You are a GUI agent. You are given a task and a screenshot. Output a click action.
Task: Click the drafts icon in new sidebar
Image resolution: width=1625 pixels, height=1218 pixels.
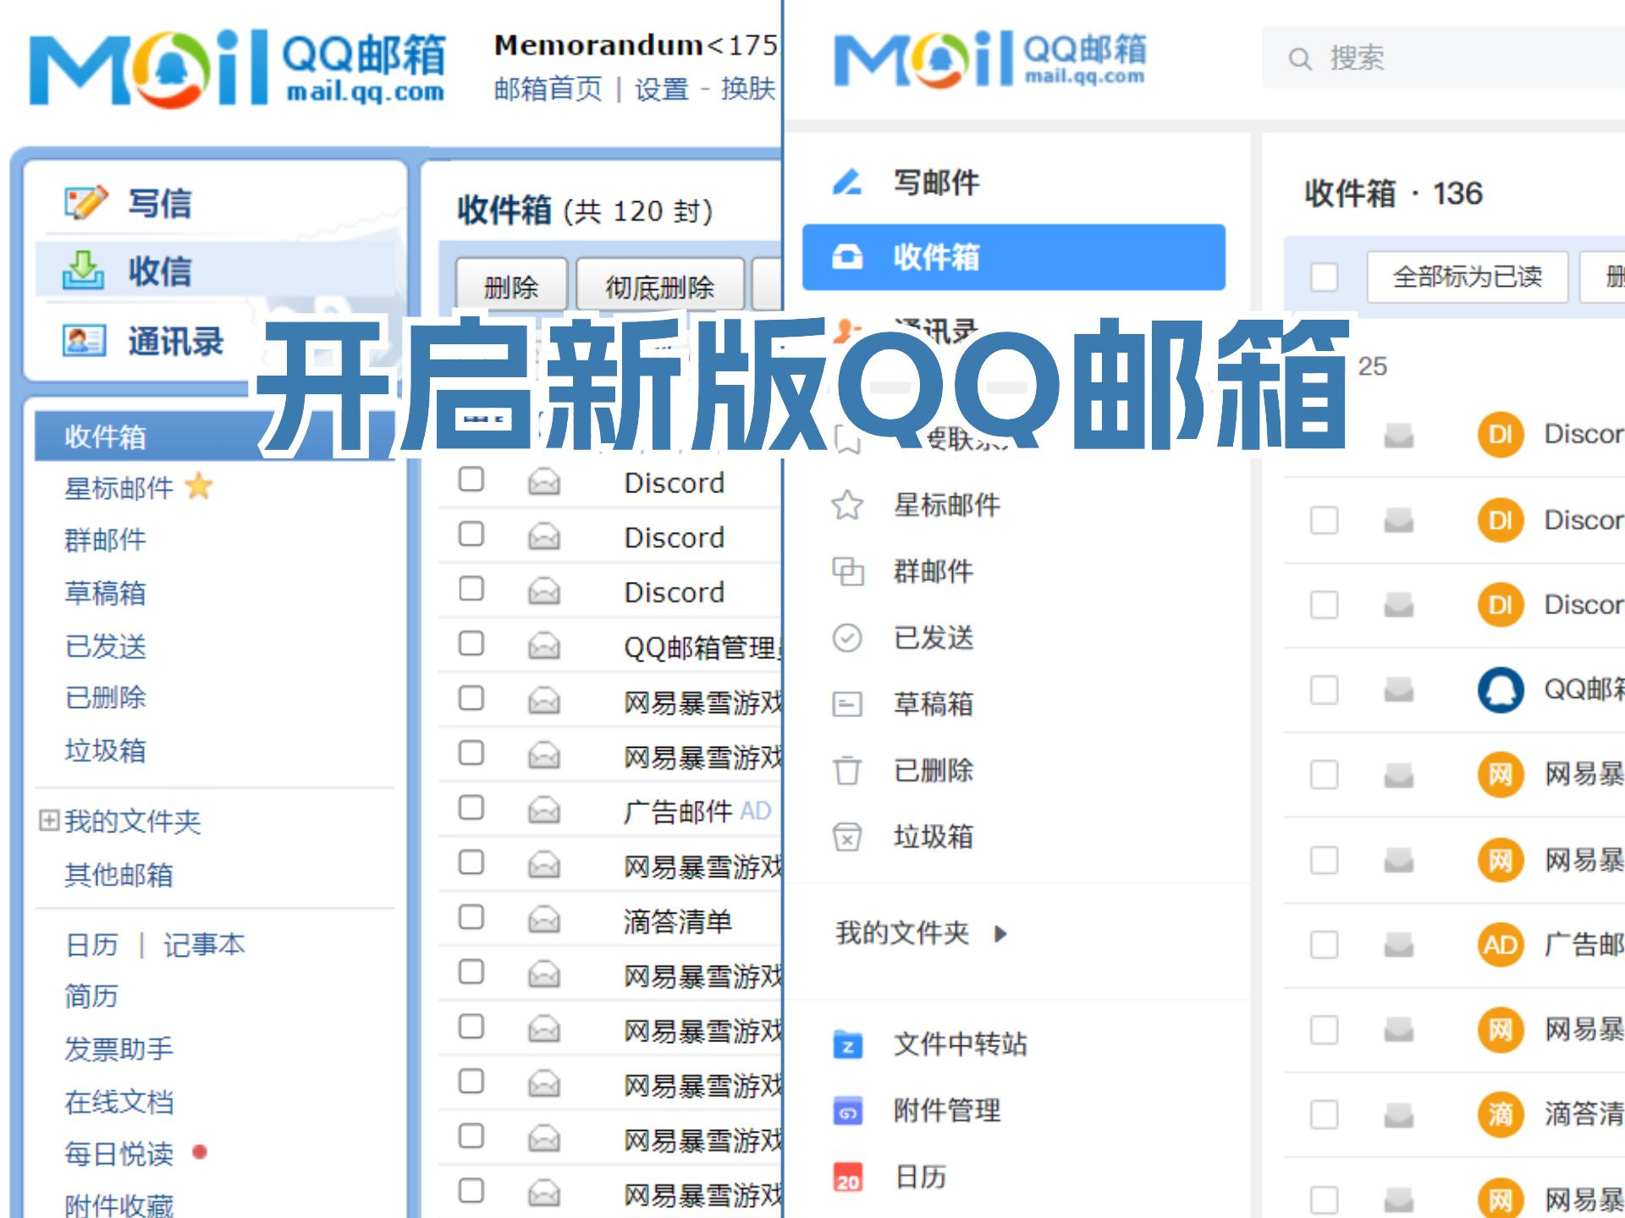(x=847, y=704)
